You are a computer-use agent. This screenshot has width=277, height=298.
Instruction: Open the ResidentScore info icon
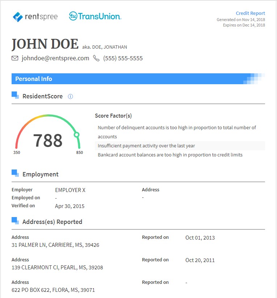pyautogui.click(x=70, y=96)
